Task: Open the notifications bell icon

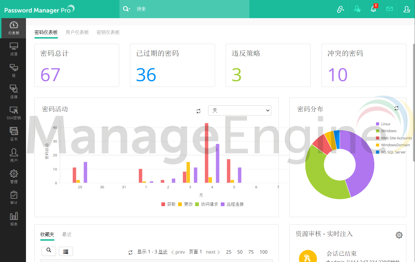Action: coord(373,9)
